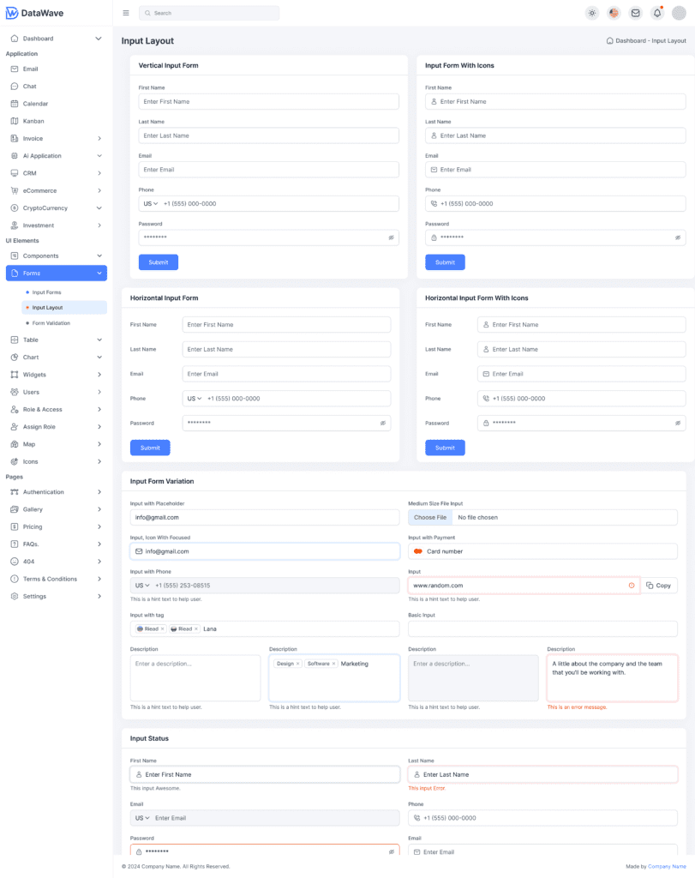Remove the Design tag from description
The width and height of the screenshot is (695, 878).
[x=298, y=664]
